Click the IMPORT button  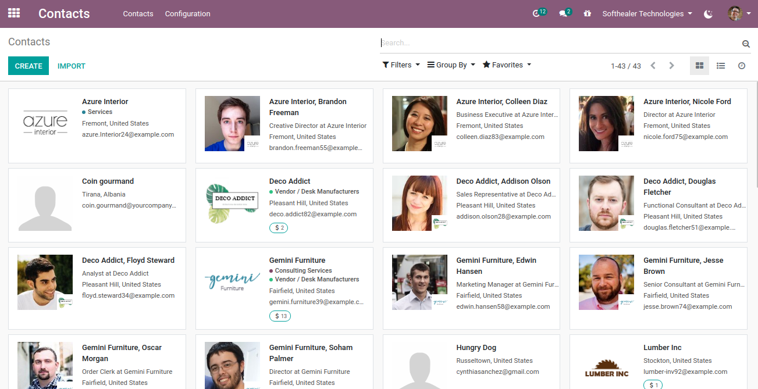click(72, 66)
